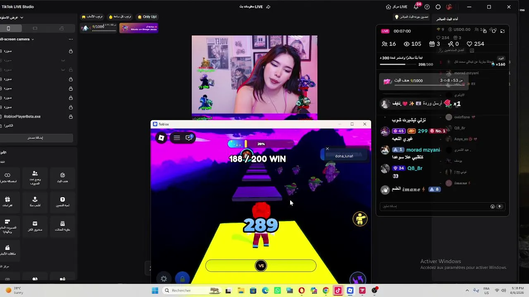Open live panel settings gear
The image size is (529, 297).
click(494, 31)
